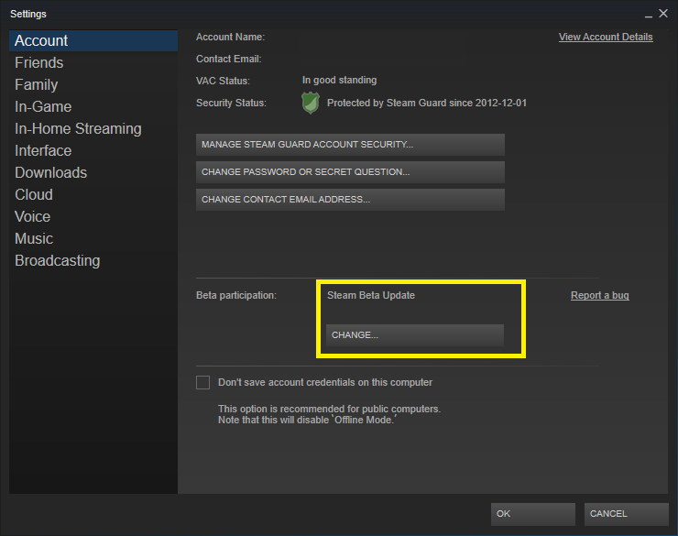This screenshot has height=536, width=678.
Task: Click Change Password or Secret Question
Action: (x=350, y=172)
